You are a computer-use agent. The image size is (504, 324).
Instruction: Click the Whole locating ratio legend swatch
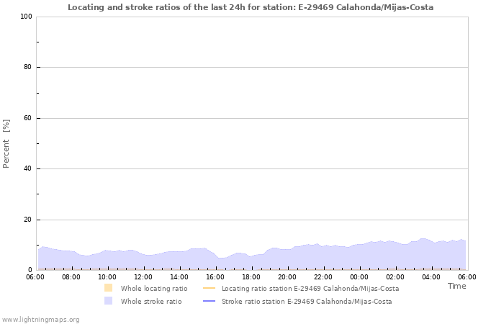[x=108, y=288]
